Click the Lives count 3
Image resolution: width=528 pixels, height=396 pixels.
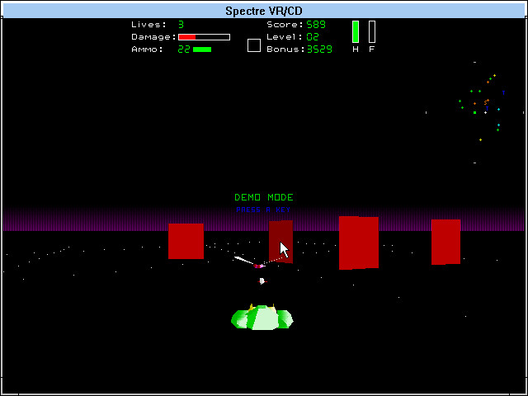(181, 25)
